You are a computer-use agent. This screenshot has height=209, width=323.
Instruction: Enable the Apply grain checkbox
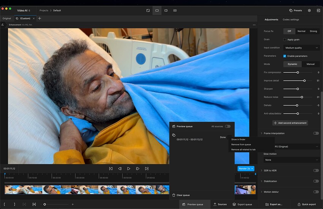click(285, 40)
